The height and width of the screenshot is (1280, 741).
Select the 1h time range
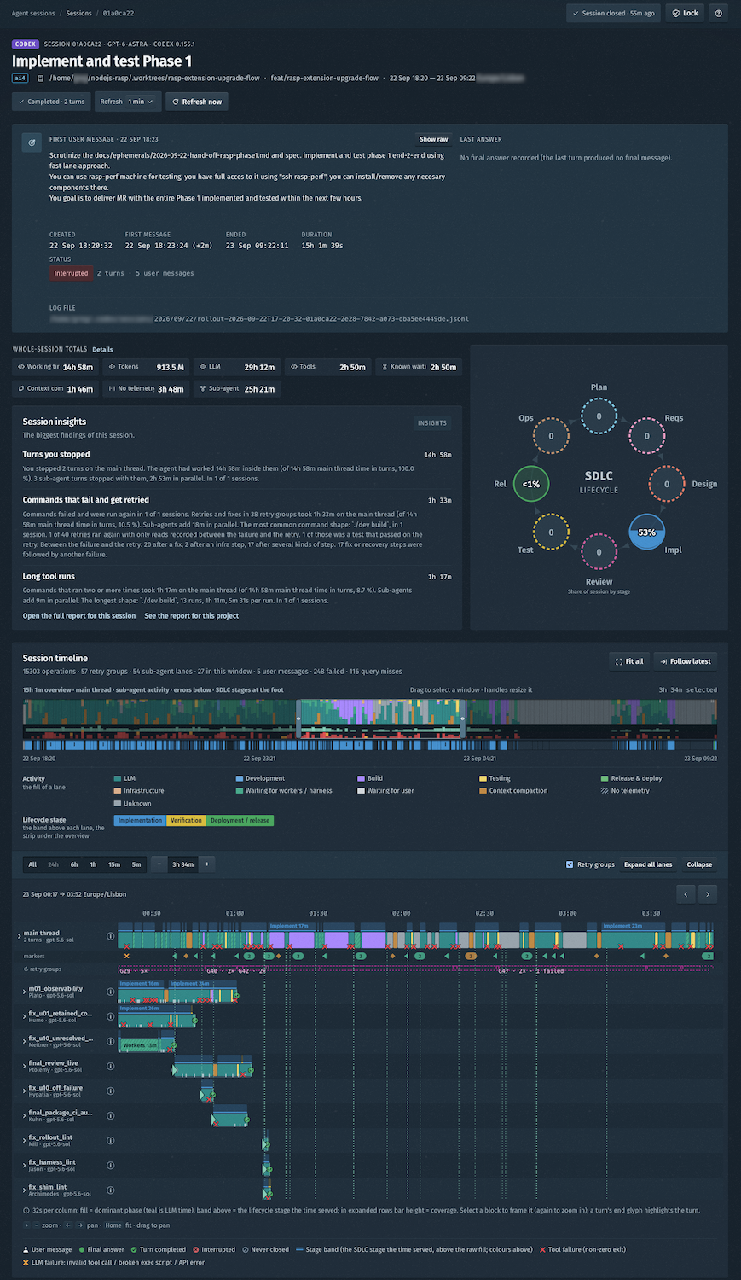pyautogui.click(x=93, y=864)
